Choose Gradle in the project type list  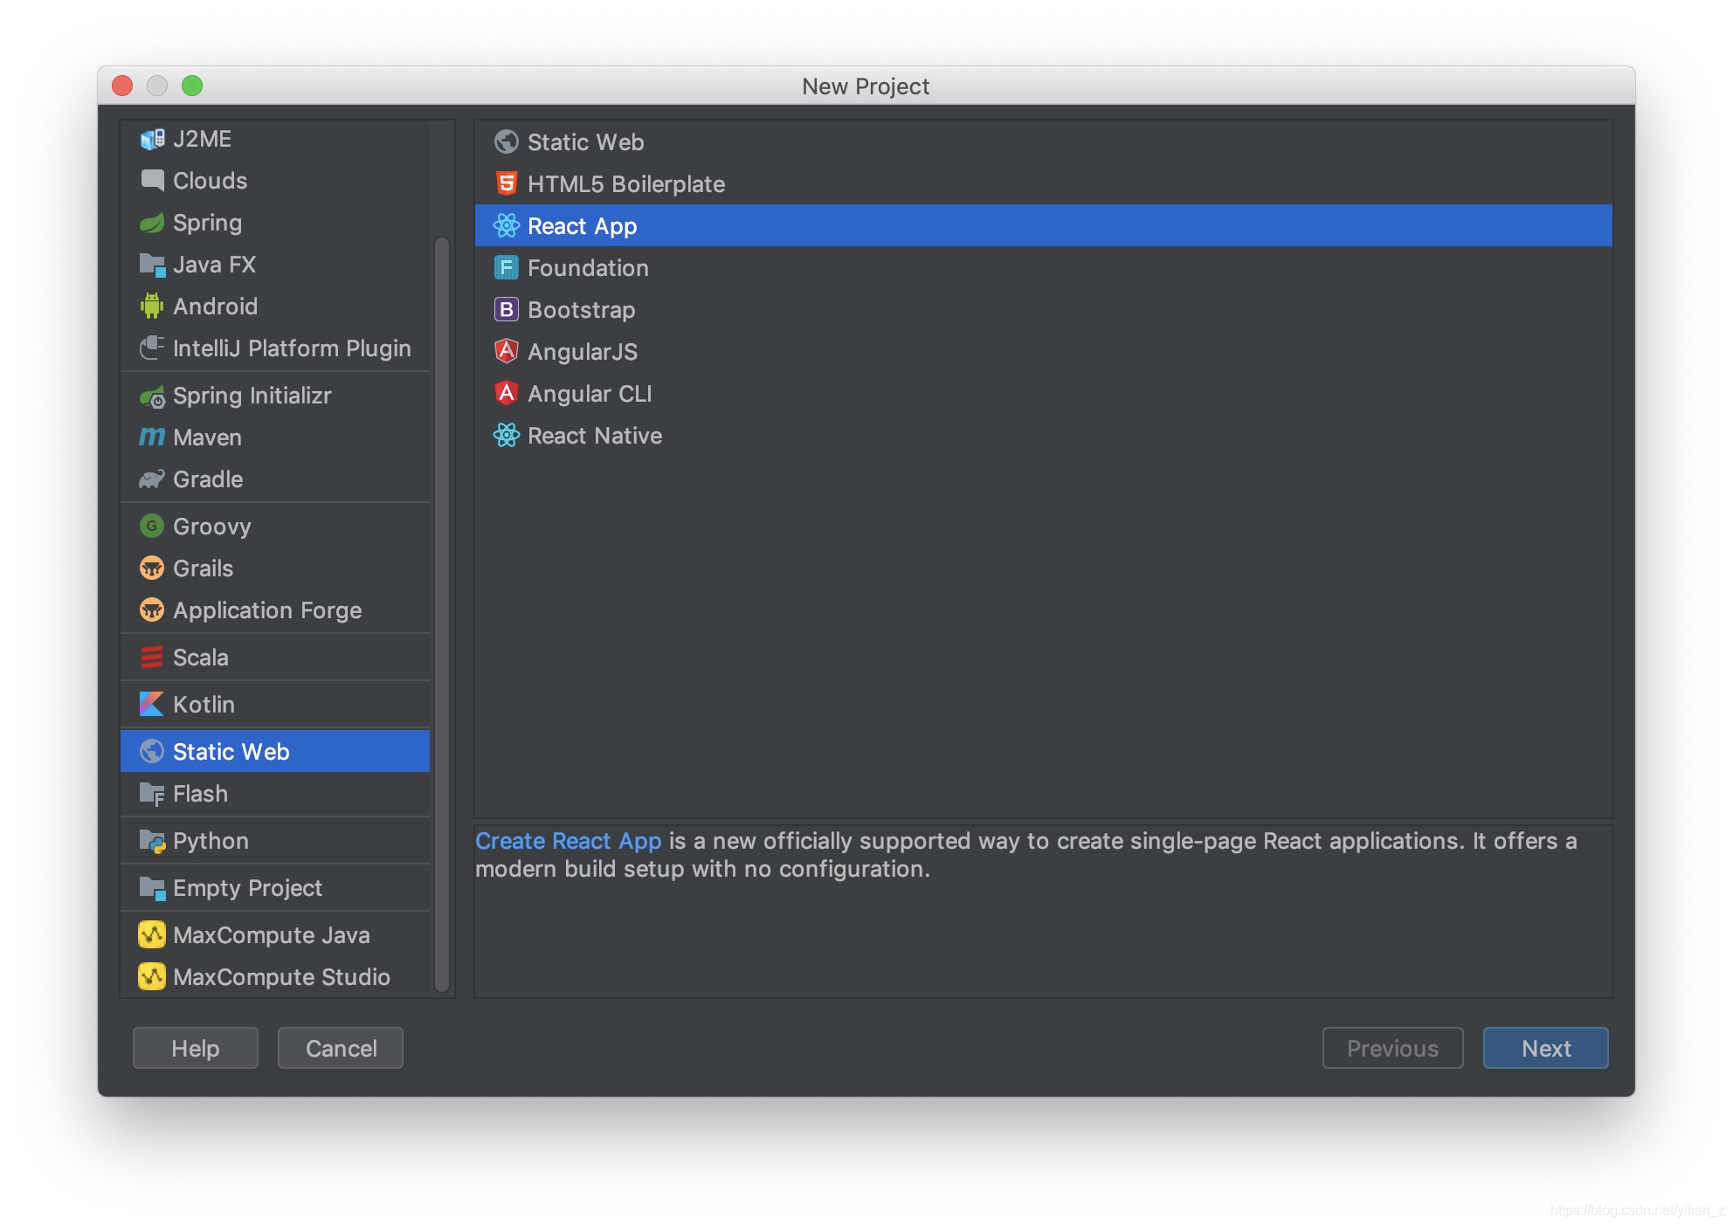[x=208, y=479]
